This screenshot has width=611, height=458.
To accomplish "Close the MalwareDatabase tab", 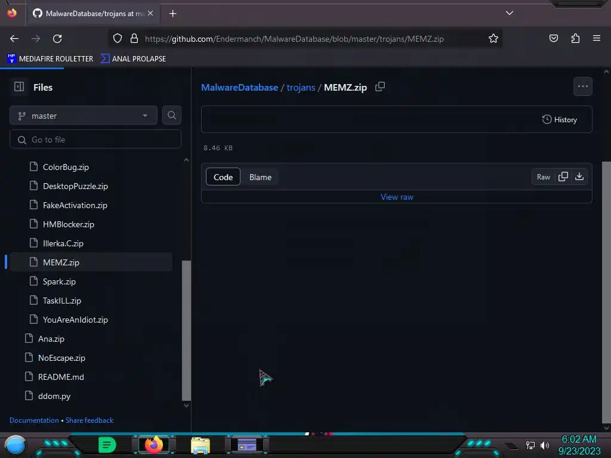I will click(150, 13).
